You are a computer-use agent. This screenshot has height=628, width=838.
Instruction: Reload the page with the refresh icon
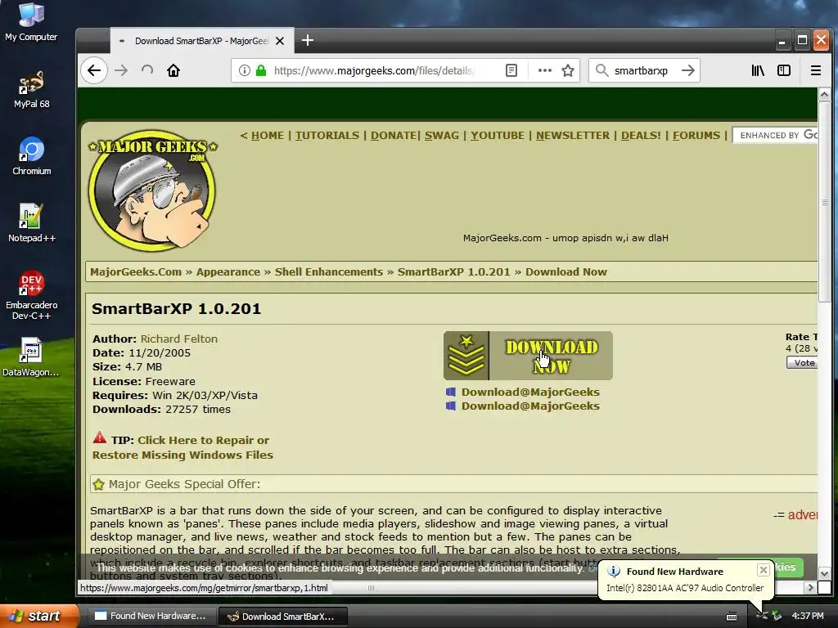(147, 70)
